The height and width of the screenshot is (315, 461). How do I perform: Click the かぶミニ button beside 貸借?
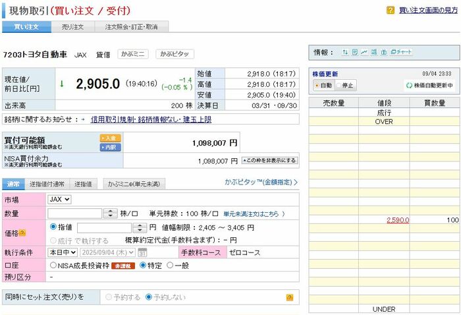click(133, 54)
